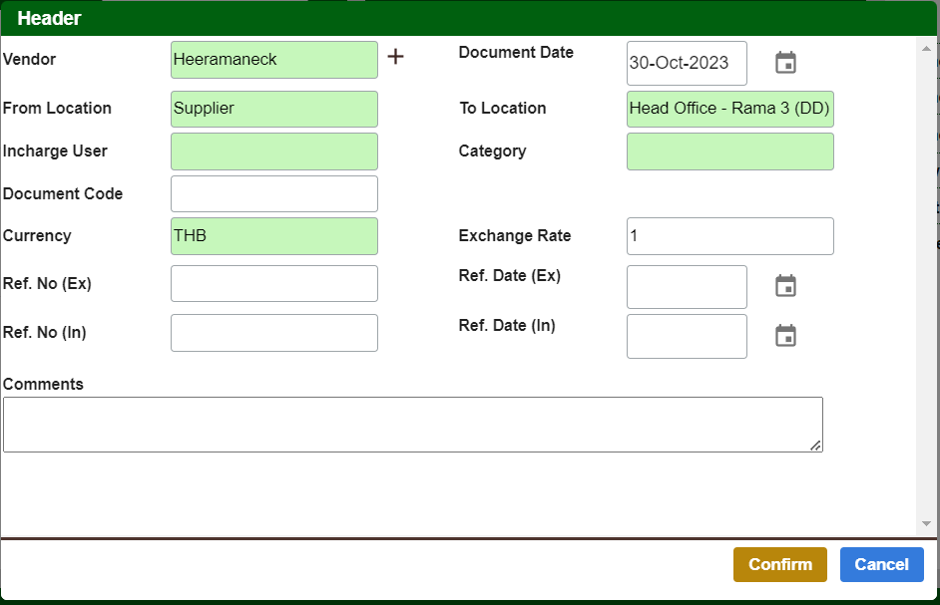Open the Ref. Date (In) calendar icon

[x=785, y=336]
